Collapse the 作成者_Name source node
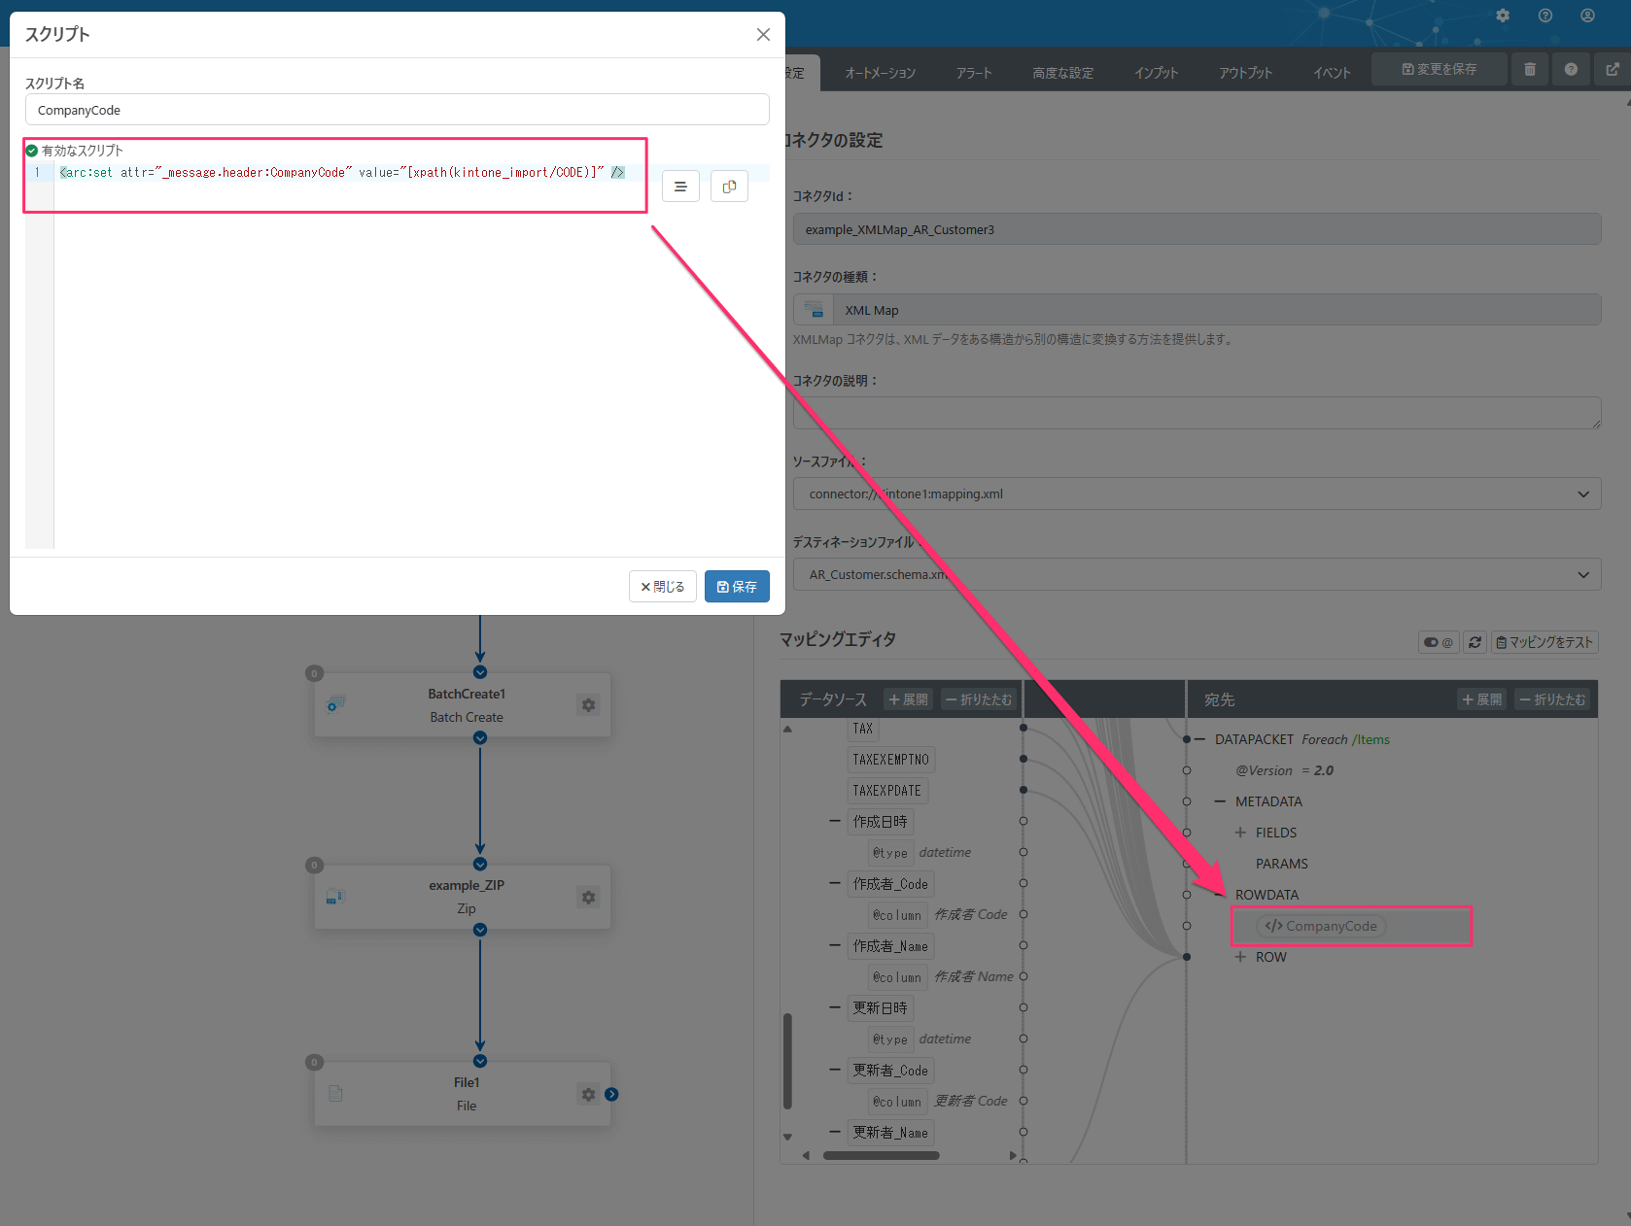Image resolution: width=1631 pixels, height=1226 pixels. [835, 945]
